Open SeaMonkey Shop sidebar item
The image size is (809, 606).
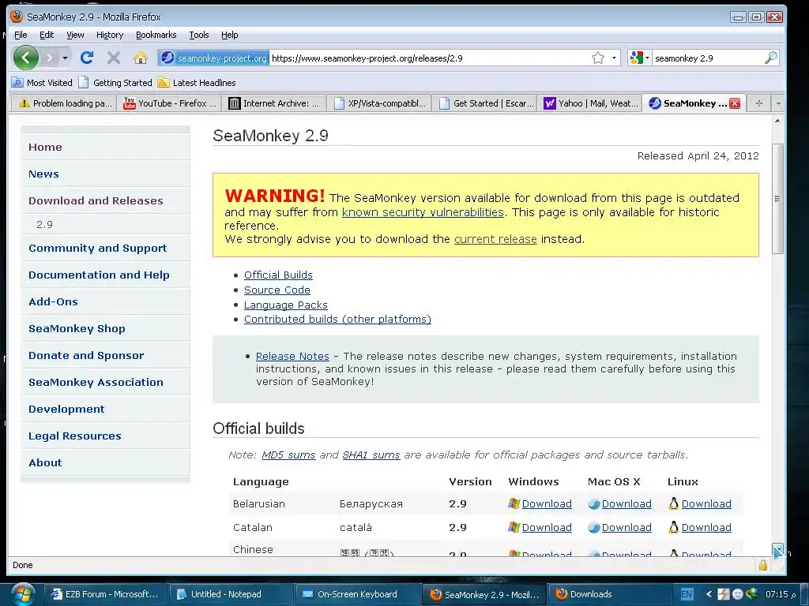tap(77, 328)
